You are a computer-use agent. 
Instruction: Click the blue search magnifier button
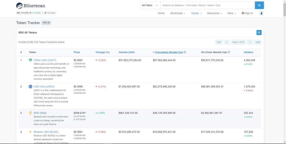coord(259,5)
